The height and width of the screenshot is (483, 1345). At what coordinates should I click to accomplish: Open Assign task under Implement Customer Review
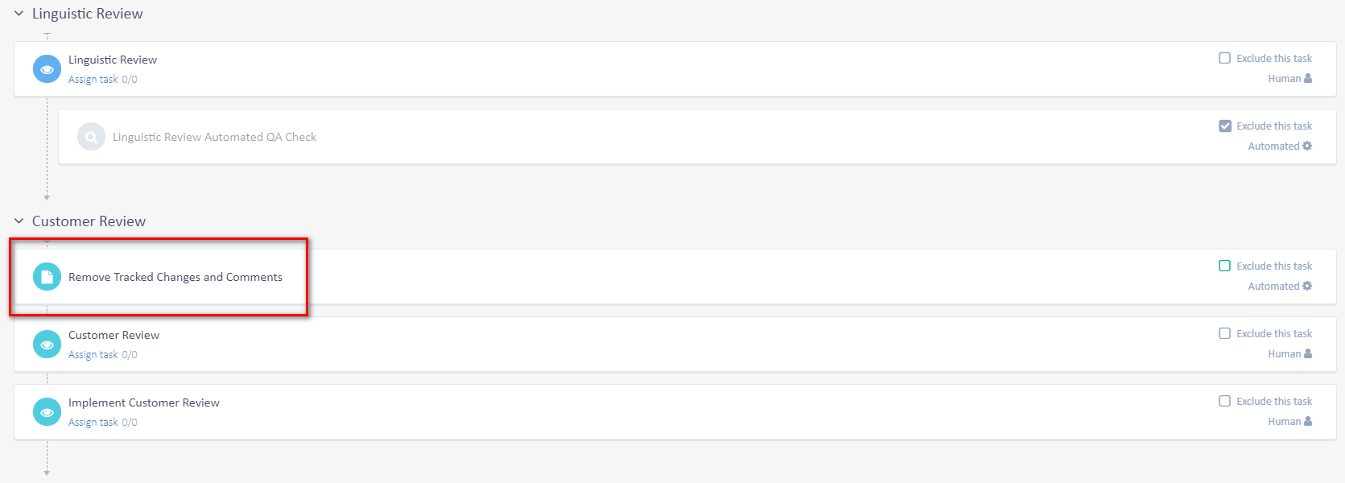tap(93, 423)
